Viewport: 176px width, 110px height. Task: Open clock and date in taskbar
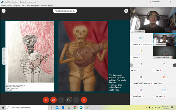(x=165, y=108)
